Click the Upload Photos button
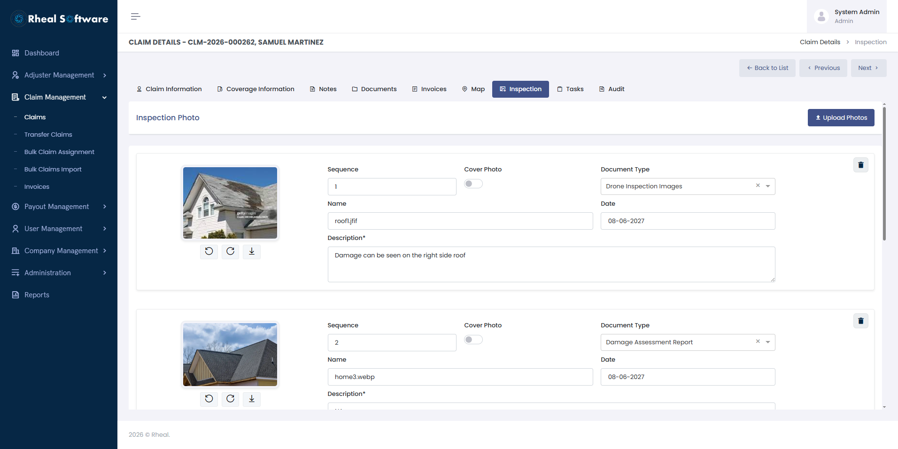 click(841, 118)
